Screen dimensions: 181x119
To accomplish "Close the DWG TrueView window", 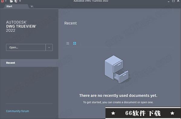I will [178, 1].
